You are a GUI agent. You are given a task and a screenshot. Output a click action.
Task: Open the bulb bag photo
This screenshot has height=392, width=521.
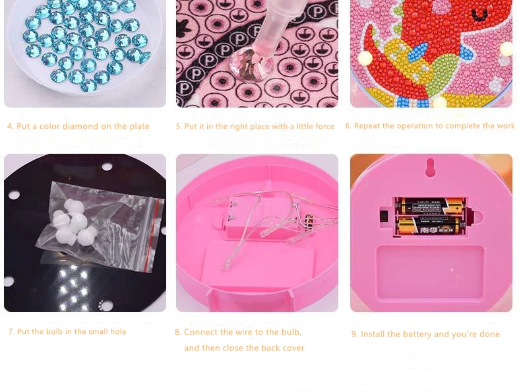pyautogui.click(x=85, y=233)
